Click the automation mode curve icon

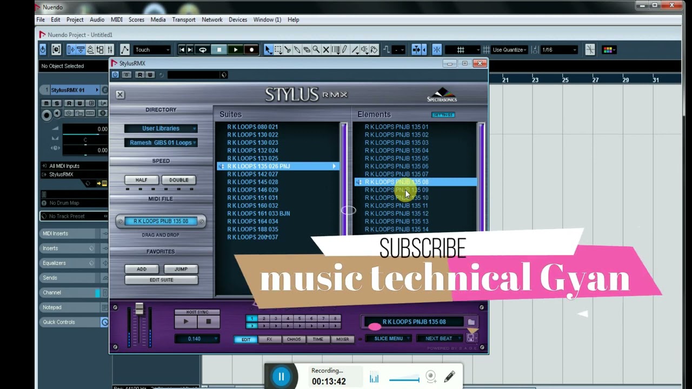click(125, 50)
